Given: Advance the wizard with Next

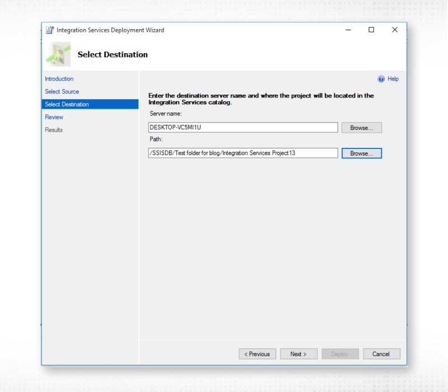Looking at the screenshot, I should pos(298,353).
